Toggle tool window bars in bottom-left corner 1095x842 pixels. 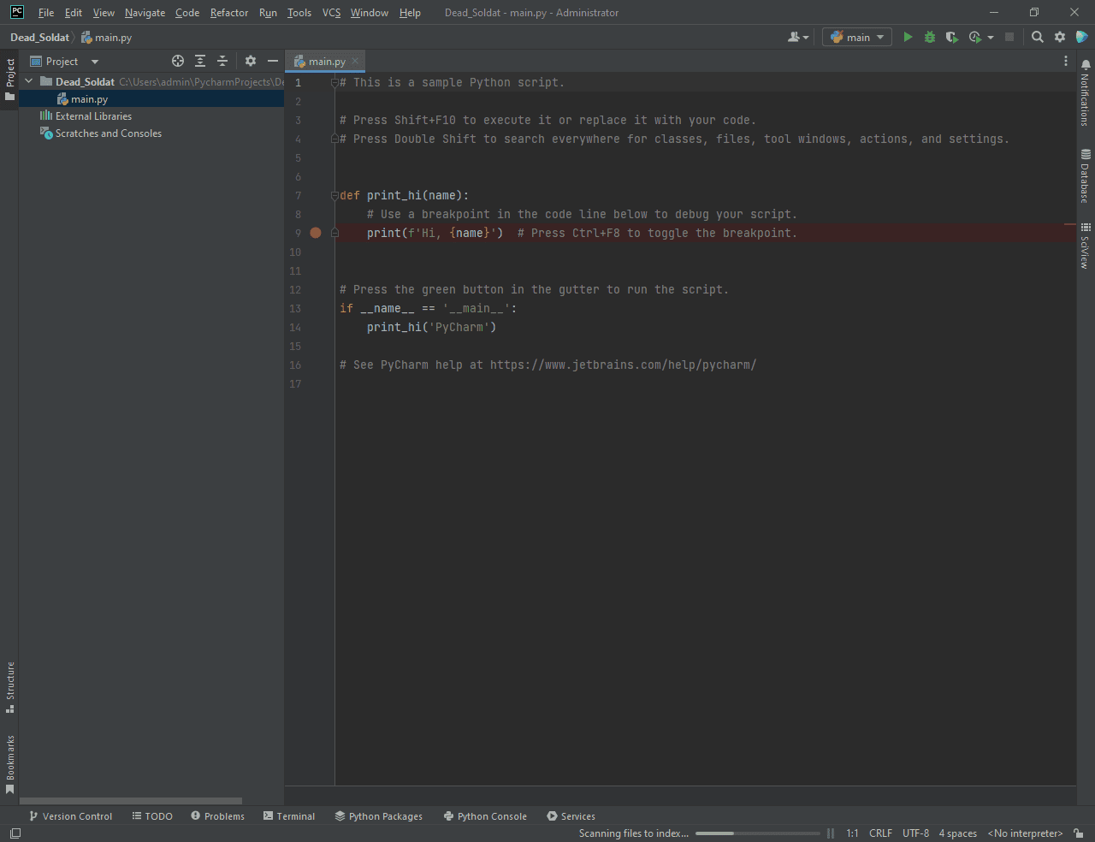point(15,833)
